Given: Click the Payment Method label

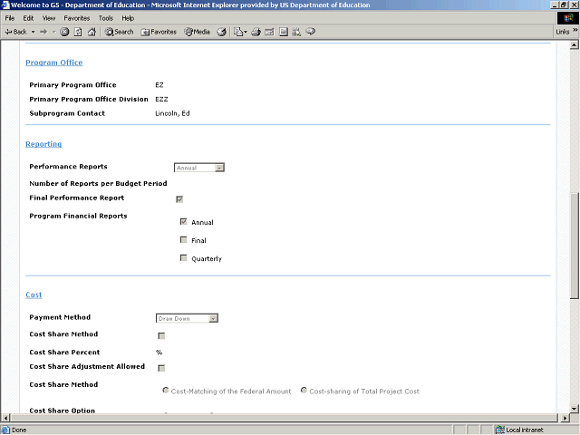Looking at the screenshot, I should tap(60, 317).
